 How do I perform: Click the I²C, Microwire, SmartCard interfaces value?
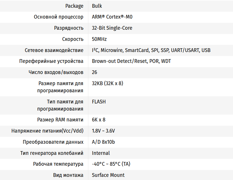click(x=151, y=50)
